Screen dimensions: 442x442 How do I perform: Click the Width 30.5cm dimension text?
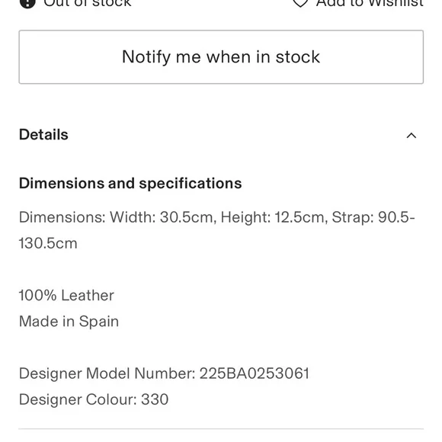[x=163, y=217]
